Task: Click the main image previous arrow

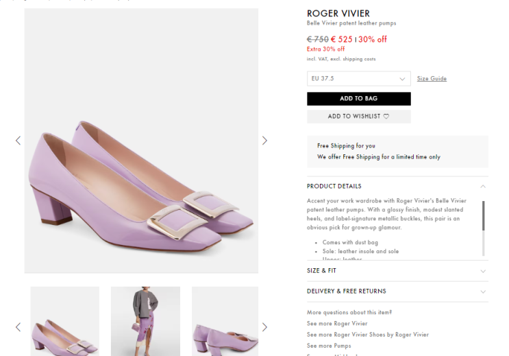Action: click(x=18, y=141)
